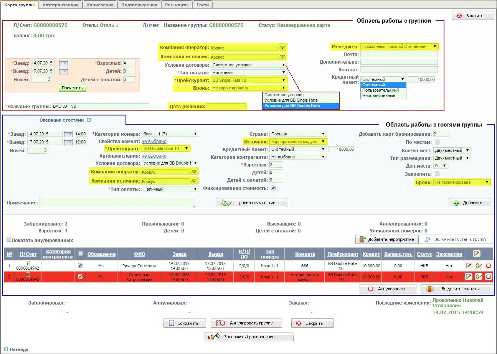Open the Подтверждения tab
Screen dimensions: 497x354
139,5
